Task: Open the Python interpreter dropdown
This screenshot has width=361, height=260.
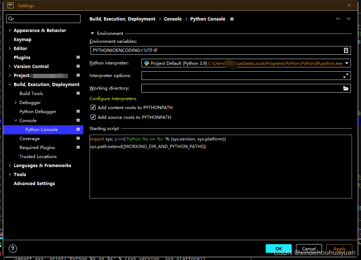Action: (347, 63)
